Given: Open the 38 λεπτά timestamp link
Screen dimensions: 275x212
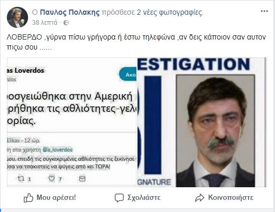Looking at the screenshot, I should tap(44, 23).
